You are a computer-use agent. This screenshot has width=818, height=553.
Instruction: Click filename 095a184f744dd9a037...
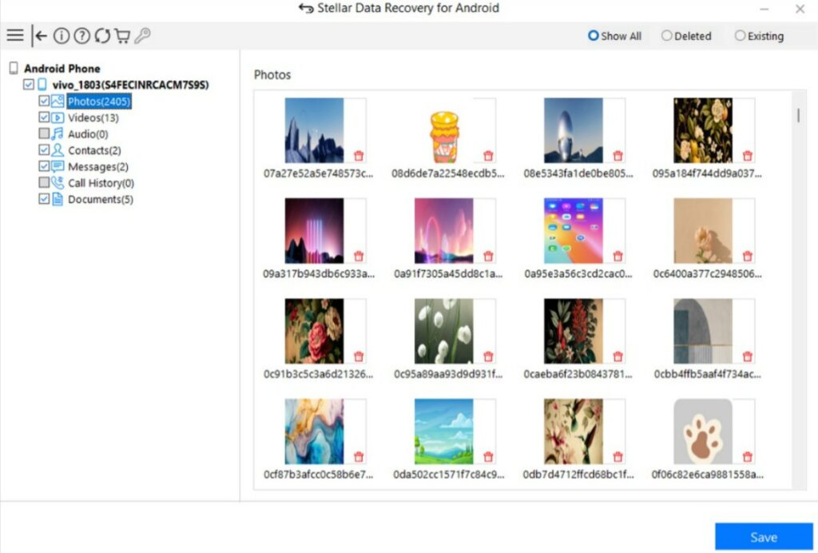click(x=707, y=173)
